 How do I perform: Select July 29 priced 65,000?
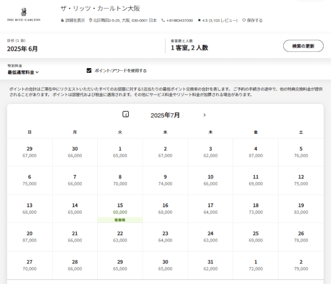pos(120,265)
